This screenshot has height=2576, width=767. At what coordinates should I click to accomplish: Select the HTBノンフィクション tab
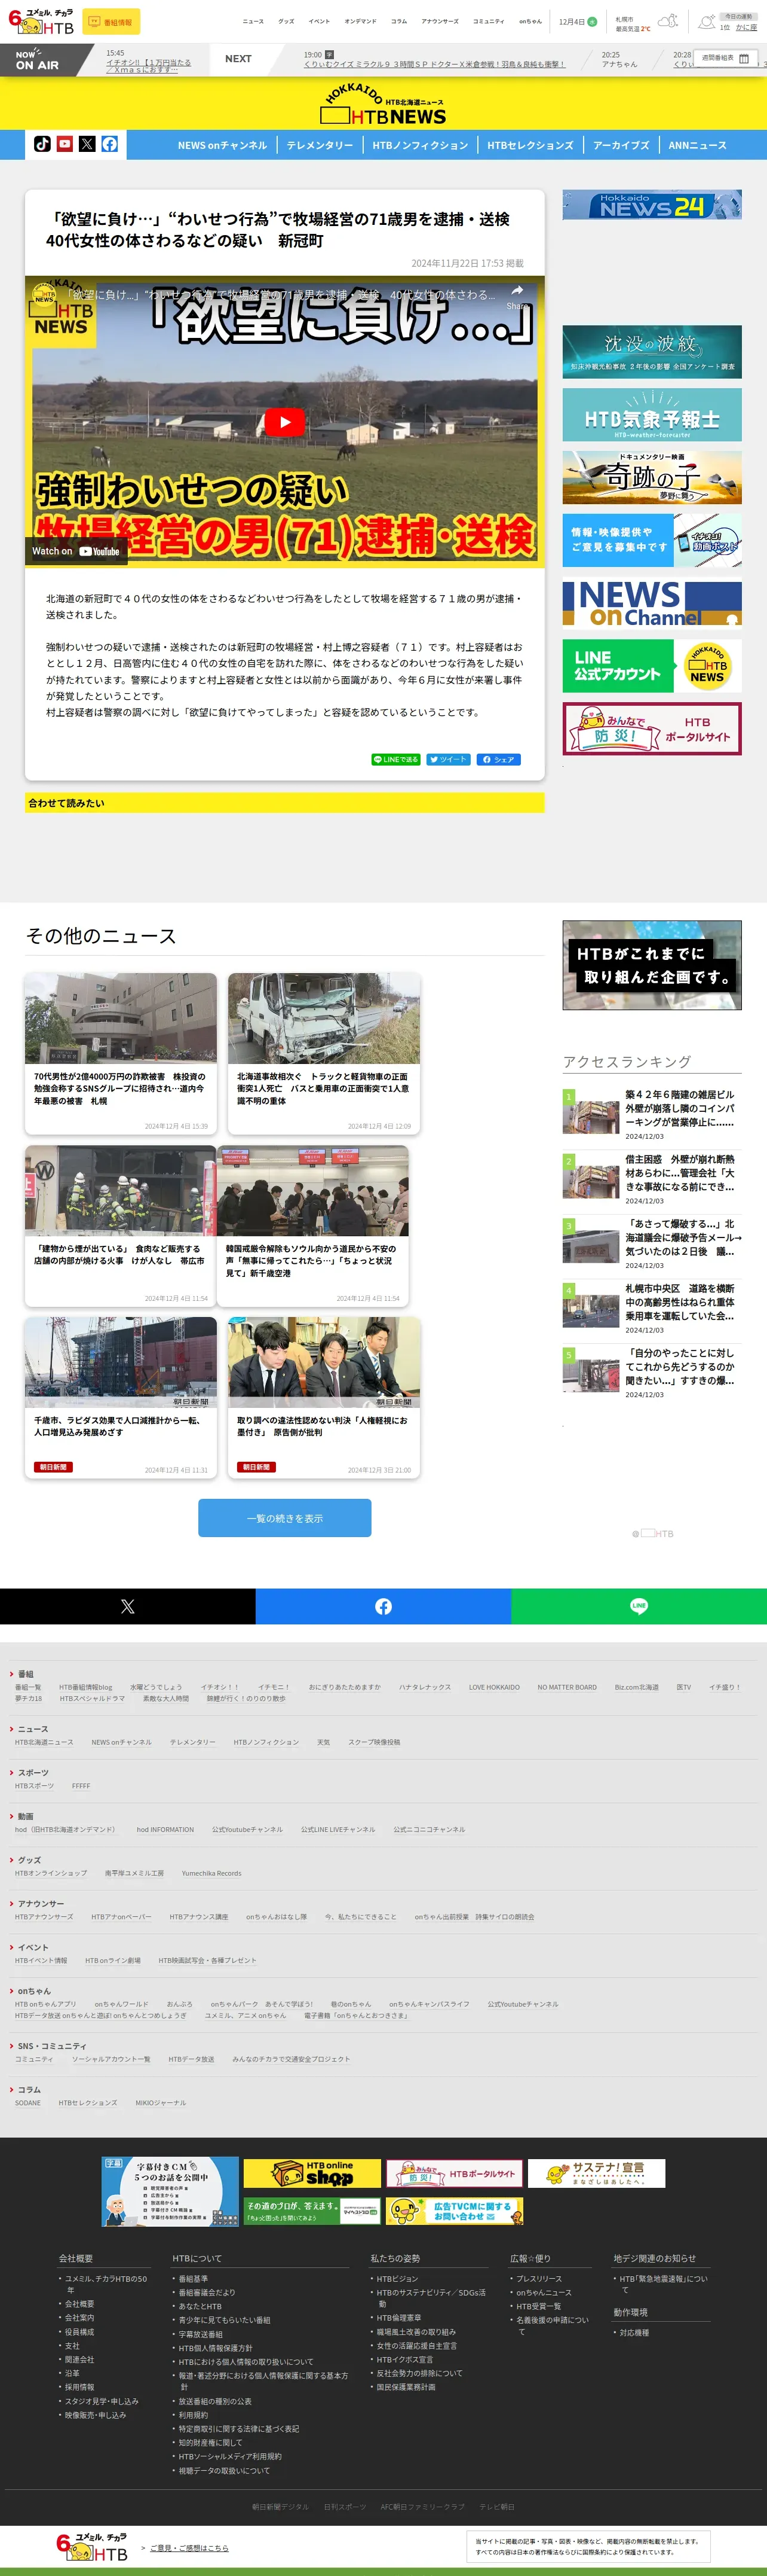pyautogui.click(x=421, y=145)
